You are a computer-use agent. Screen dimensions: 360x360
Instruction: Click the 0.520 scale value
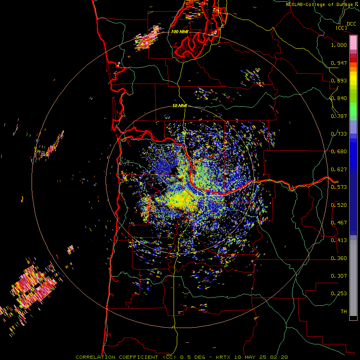coord(339,205)
